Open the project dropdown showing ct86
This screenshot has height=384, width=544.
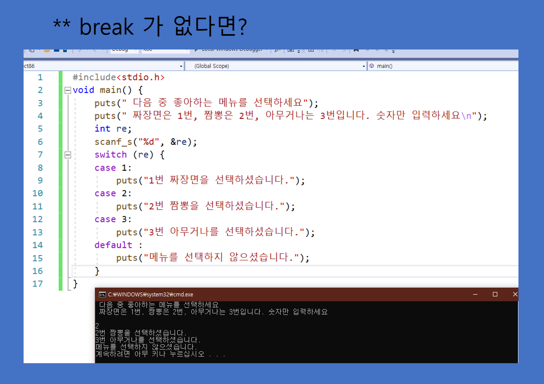(103, 66)
